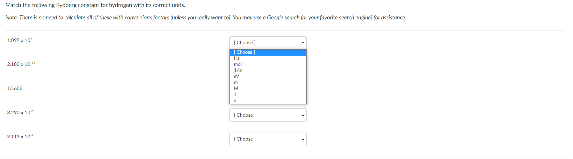Image resolution: width=573 pixels, height=159 pixels.
Task: Pick the uppercase M unit option
Action: pyautogui.click(x=236, y=88)
